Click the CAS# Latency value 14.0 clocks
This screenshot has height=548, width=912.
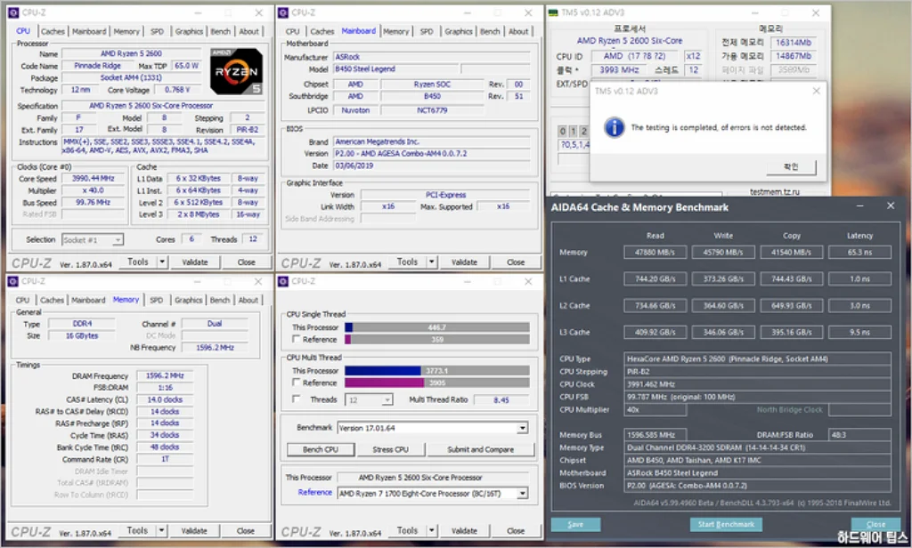click(165, 399)
